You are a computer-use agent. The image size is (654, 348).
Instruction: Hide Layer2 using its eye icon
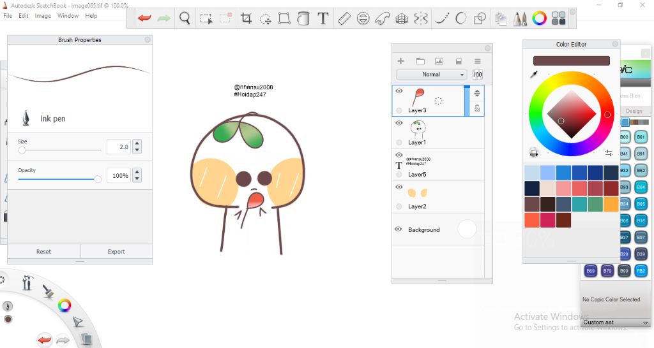pyautogui.click(x=399, y=187)
